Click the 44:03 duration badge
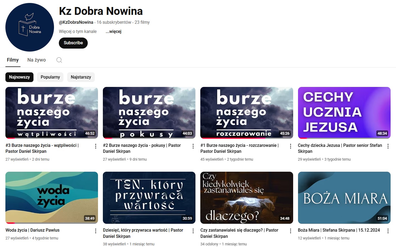Viewport: 396px width, 247px height. pos(187,133)
